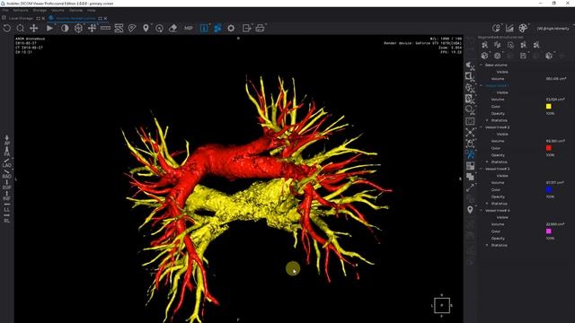Viewport: 575px width, 323px height.
Task: Collapse the Vessel tree# 1 node
Action: 482,86
